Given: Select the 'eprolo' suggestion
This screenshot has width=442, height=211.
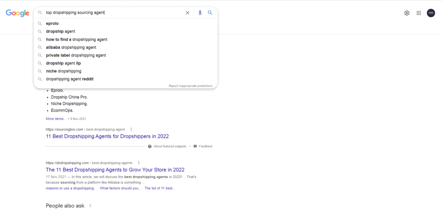Looking at the screenshot, I should (52, 23).
